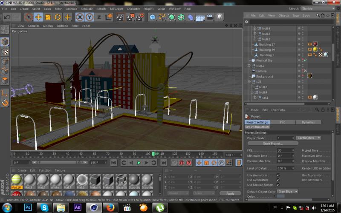This screenshot has width=341, height=213.
Task: Open After Effects from the taskbar
Action: [x=78, y=207]
